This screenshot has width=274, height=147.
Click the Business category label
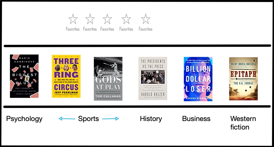pos(196,119)
